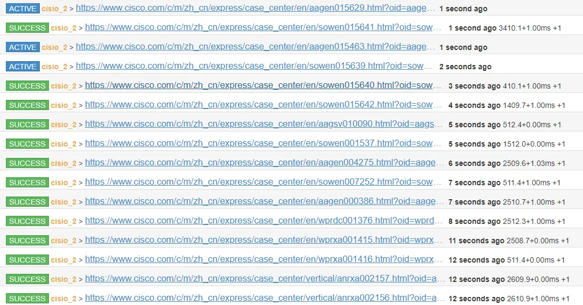Open the aagen015629.html task link
583x305 pixels.
[255, 8]
